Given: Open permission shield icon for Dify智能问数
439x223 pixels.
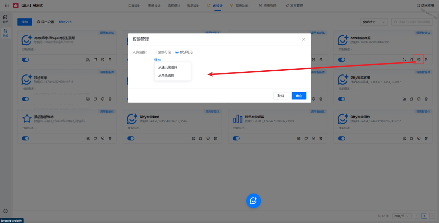Looking at the screenshot, I should [419, 138].
